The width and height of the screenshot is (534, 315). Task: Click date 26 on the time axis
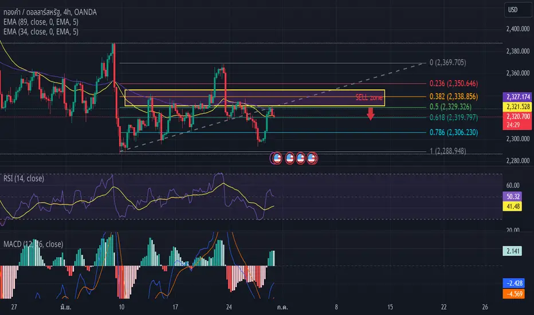tap(485, 307)
